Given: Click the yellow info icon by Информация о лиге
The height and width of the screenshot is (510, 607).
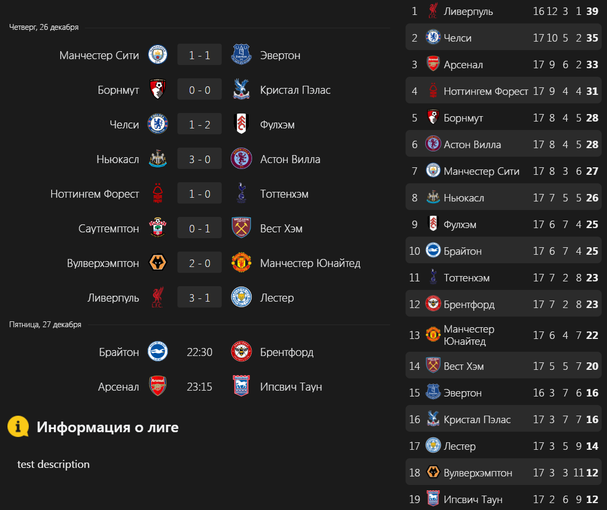Looking at the screenshot, I should coord(18,427).
